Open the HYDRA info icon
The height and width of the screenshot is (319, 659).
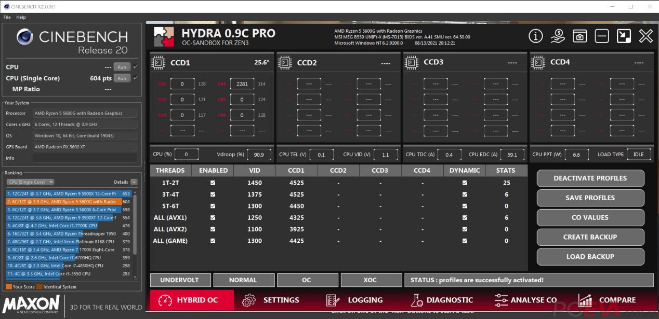click(x=536, y=36)
